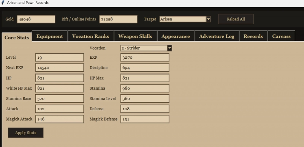
Task: Go to the Weapon Skills tab
Action: click(x=135, y=36)
